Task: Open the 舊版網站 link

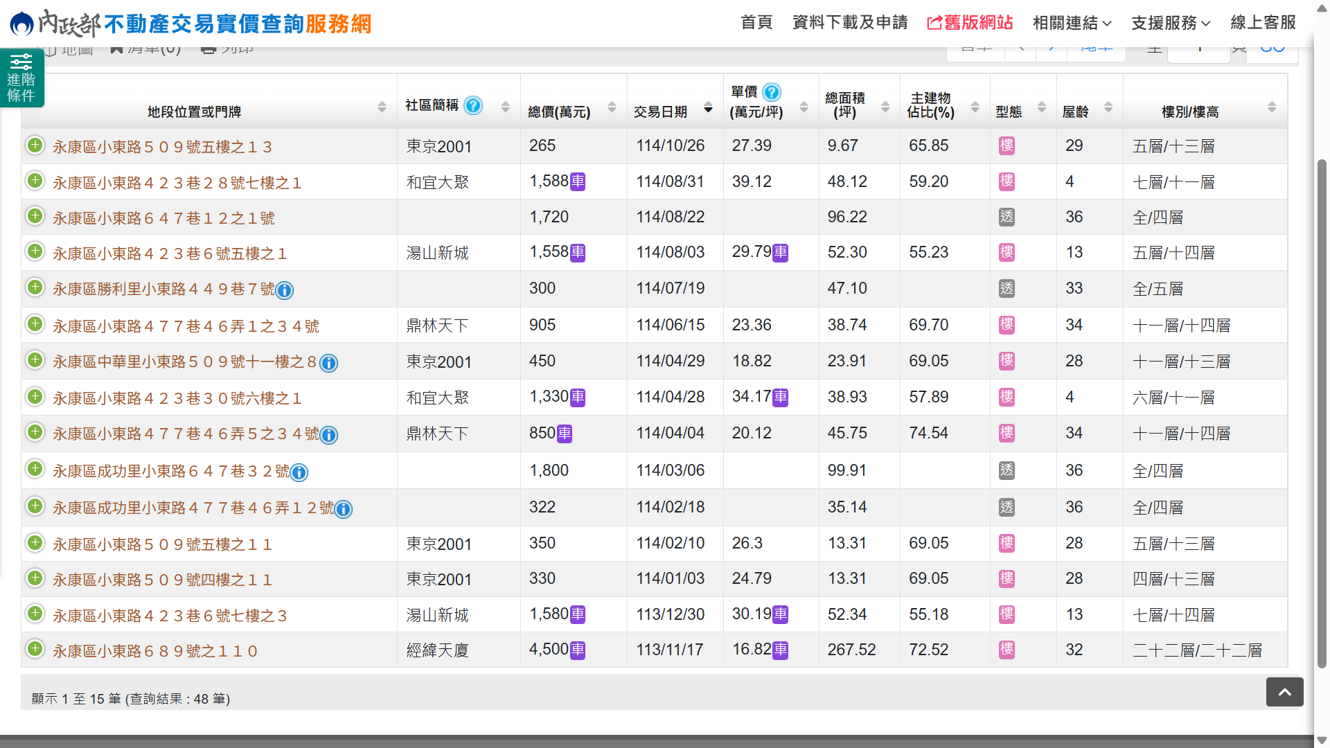Action: pyautogui.click(x=970, y=23)
